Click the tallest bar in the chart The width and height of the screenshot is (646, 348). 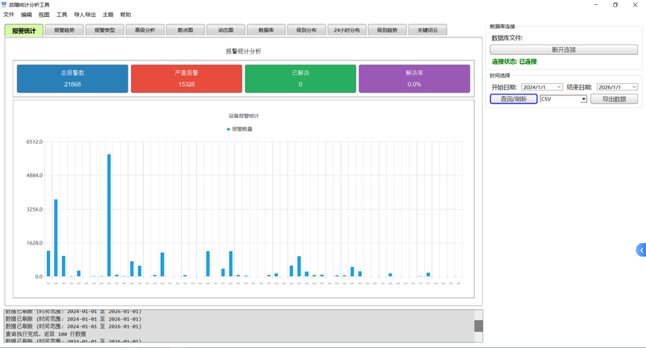[109, 216]
